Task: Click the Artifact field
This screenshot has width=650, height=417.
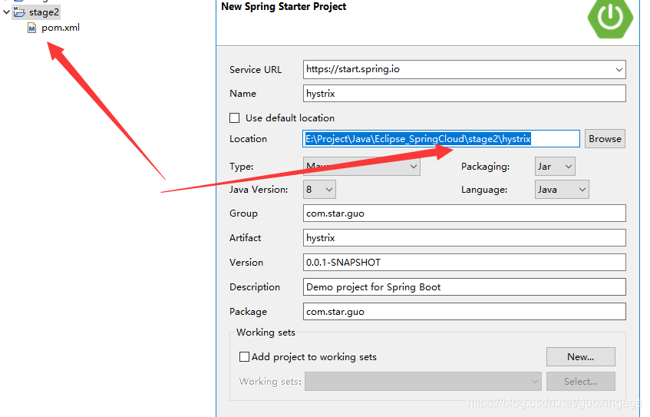Action: point(464,238)
